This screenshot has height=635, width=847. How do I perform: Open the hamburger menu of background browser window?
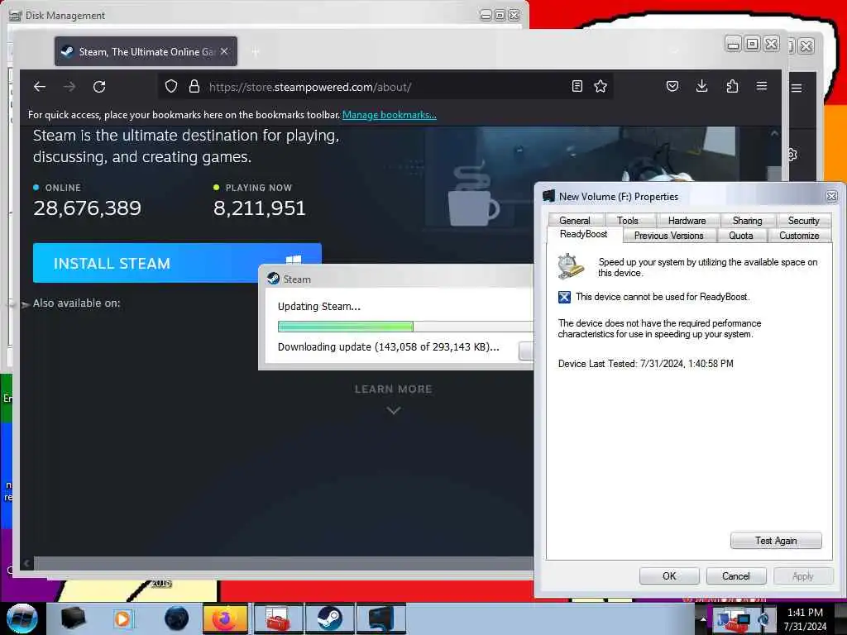tap(797, 88)
